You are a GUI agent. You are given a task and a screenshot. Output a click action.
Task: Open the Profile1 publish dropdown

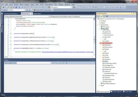pos(17,10)
